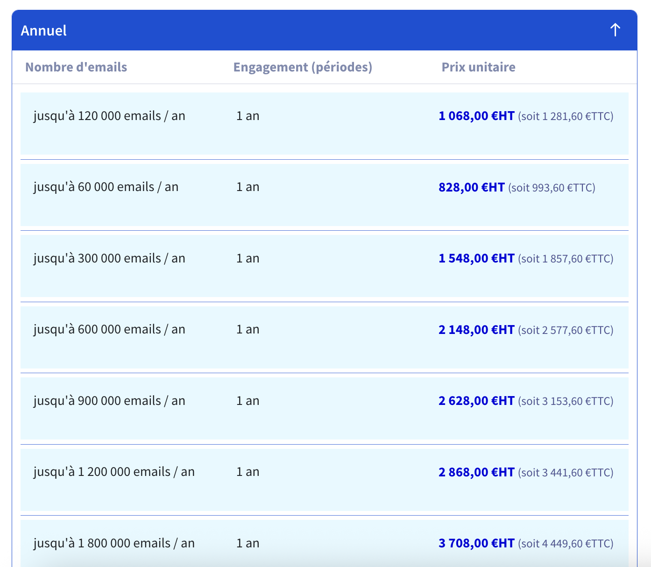Click the TTC amount soit 3 441,60 €TTC

click(566, 473)
